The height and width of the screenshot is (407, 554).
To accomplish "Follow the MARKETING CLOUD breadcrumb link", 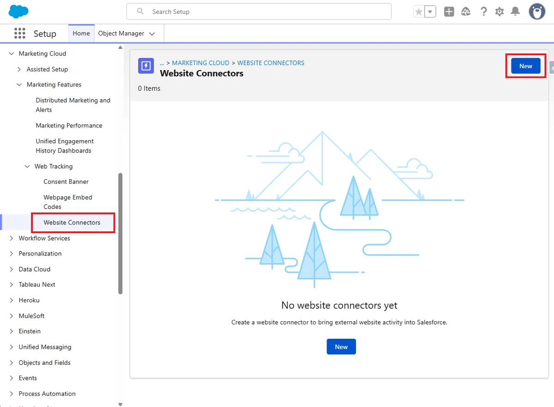I will coord(200,63).
